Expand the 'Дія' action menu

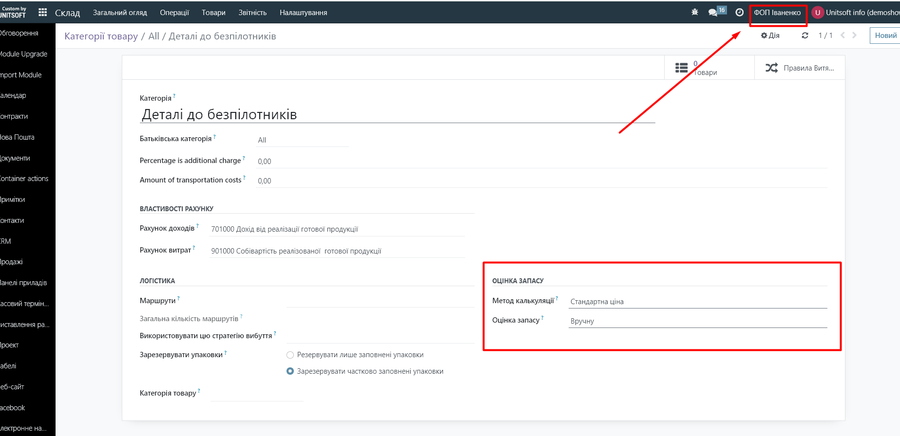770,36
